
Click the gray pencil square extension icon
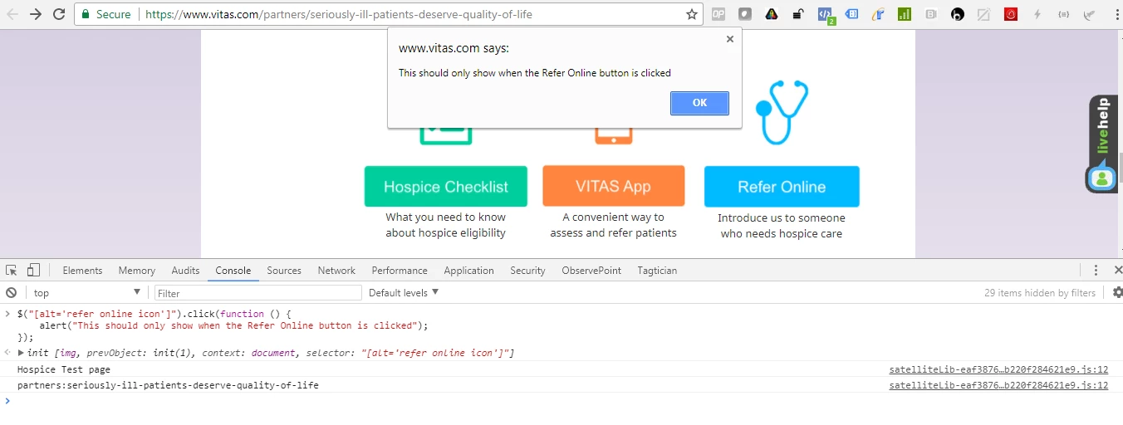(x=984, y=14)
